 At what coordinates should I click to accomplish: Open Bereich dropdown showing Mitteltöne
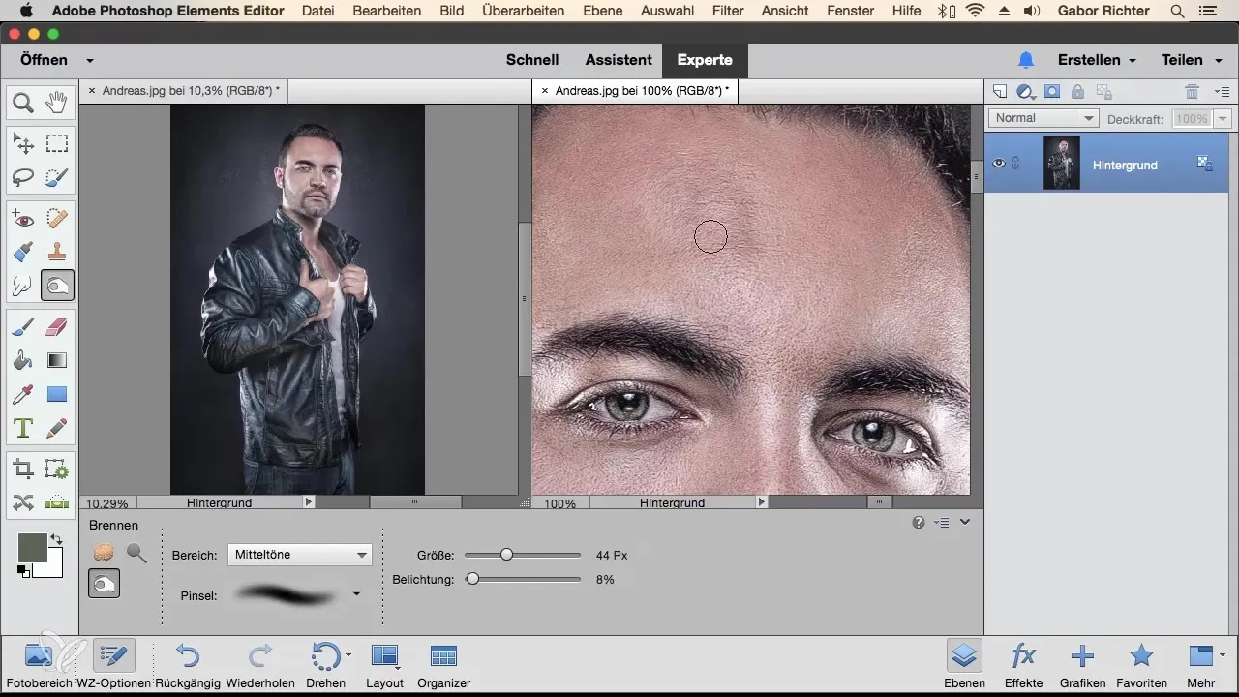click(300, 555)
